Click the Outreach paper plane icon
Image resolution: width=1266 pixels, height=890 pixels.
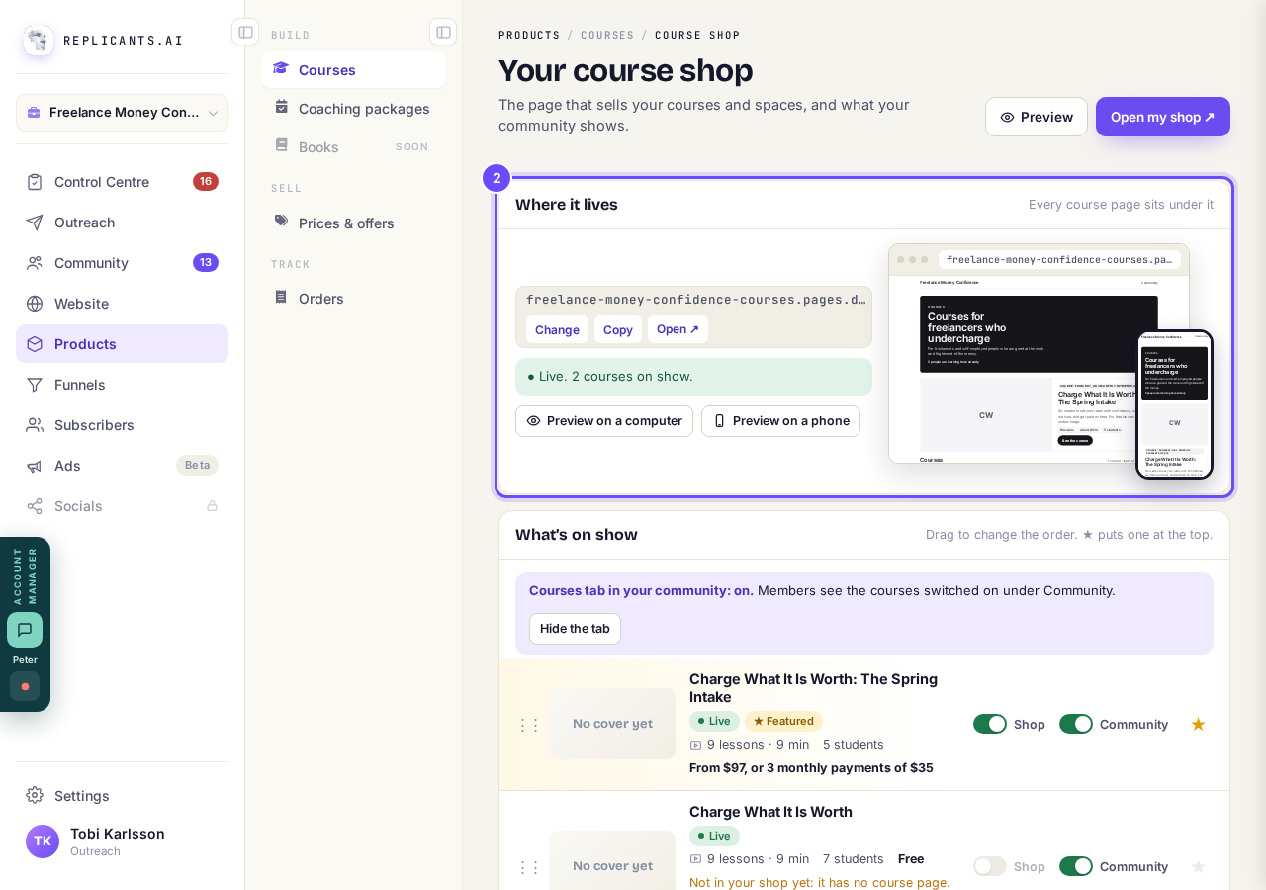pyautogui.click(x=35, y=222)
